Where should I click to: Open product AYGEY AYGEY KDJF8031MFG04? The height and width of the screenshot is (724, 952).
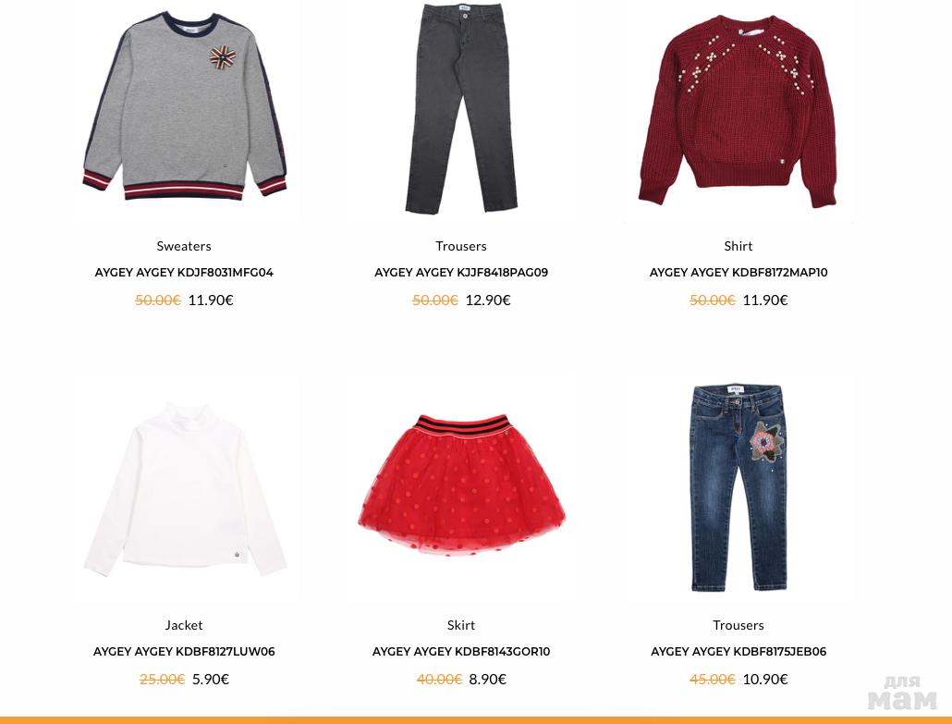tap(184, 273)
